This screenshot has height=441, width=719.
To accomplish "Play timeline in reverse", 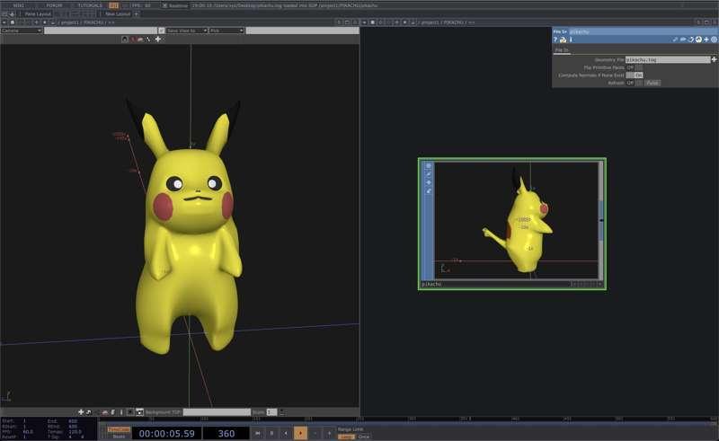I will pyautogui.click(x=286, y=433).
